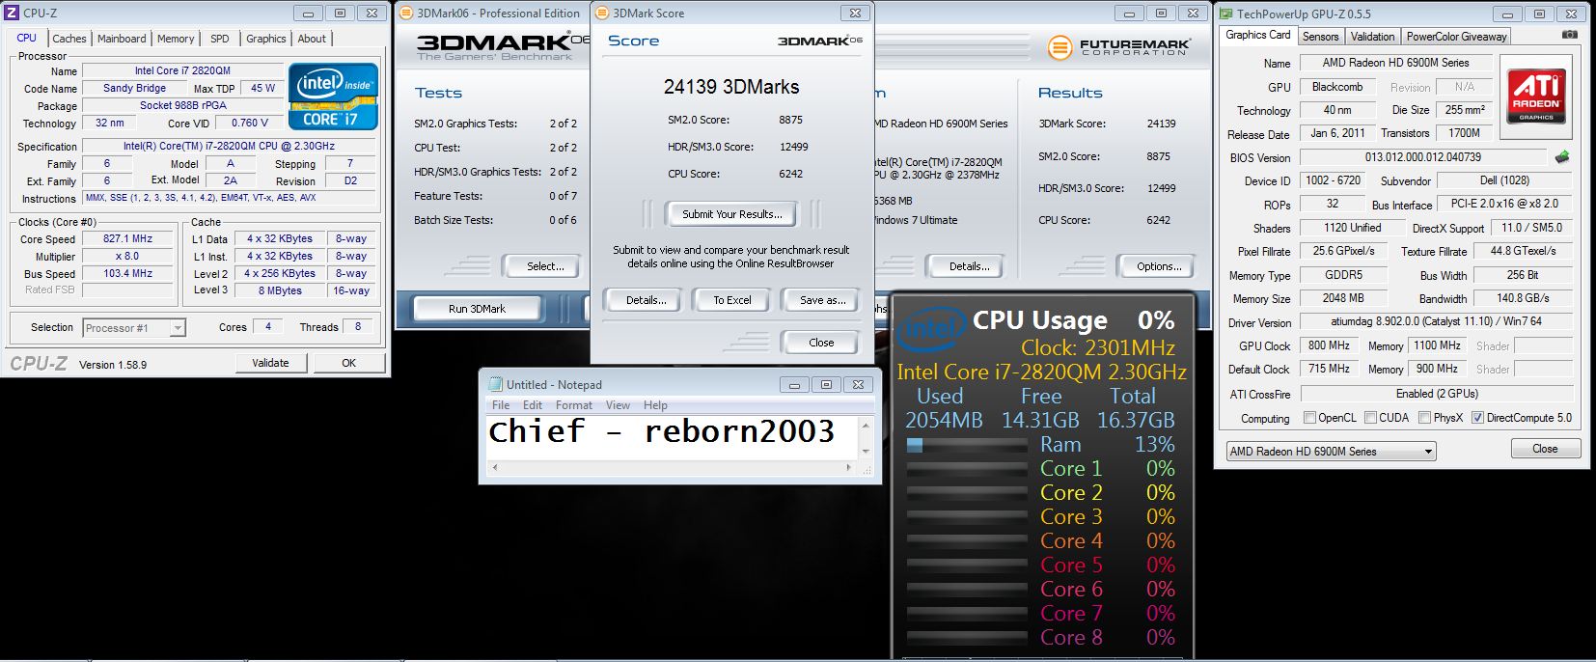Click the Core 1 usage bar in gadget

tap(967, 469)
